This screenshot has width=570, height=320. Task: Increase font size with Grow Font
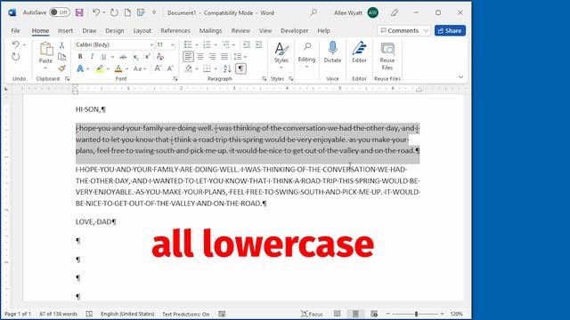click(159, 68)
